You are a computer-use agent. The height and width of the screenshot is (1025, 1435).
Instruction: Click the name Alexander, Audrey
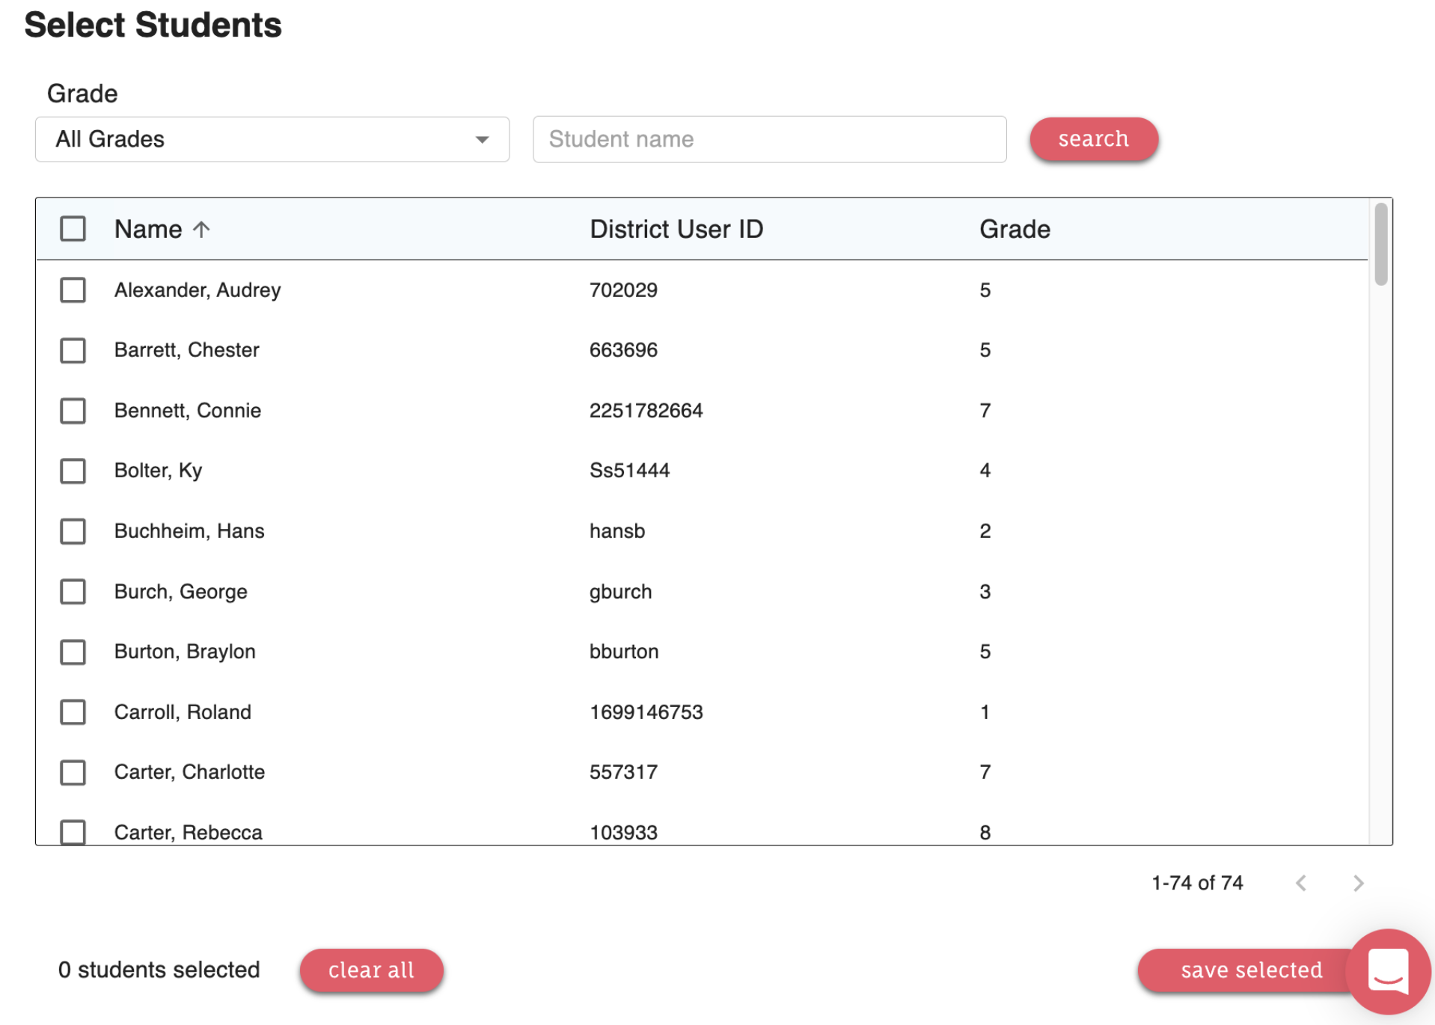pos(198,290)
